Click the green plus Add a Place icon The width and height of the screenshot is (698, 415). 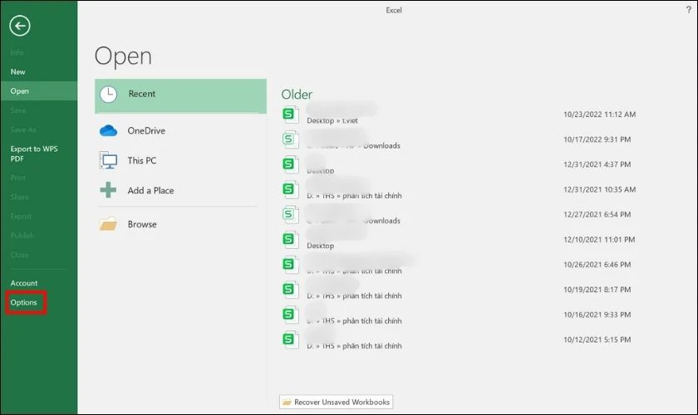point(108,190)
